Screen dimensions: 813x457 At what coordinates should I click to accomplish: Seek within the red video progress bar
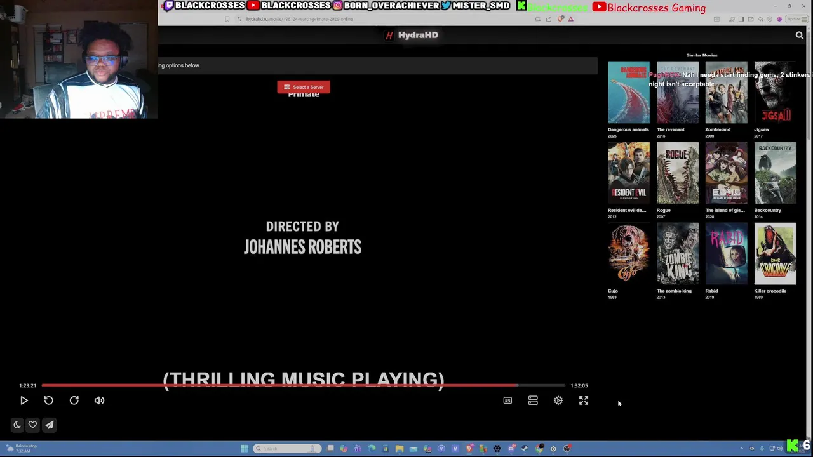[303, 385]
